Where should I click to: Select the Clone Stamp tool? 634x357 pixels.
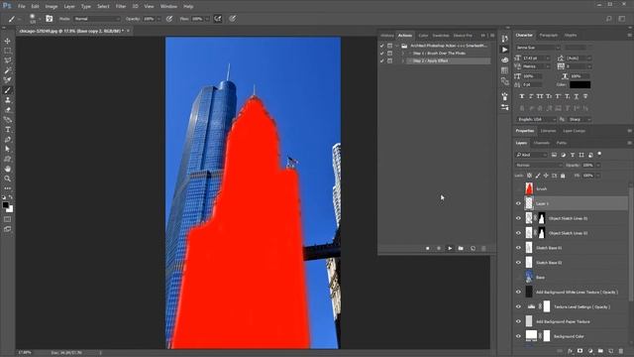[x=8, y=100]
